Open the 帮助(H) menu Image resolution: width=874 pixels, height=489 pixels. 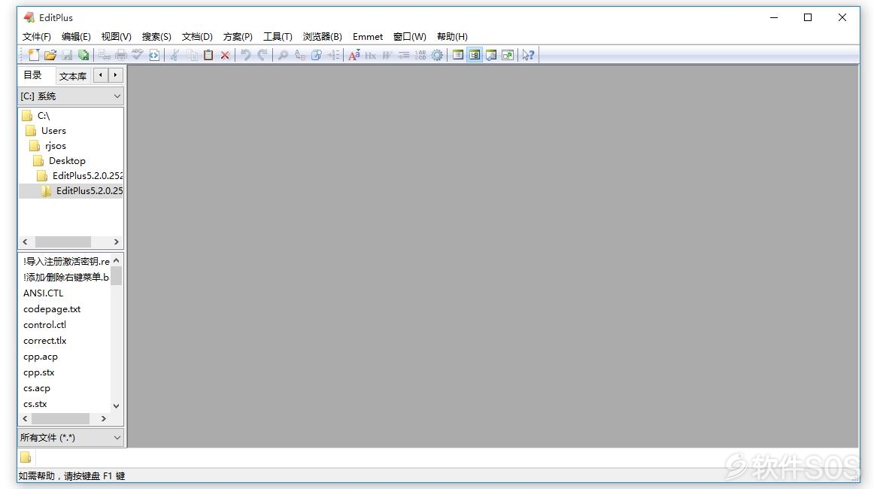(452, 36)
